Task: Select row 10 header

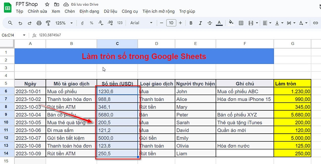Action: point(6,122)
